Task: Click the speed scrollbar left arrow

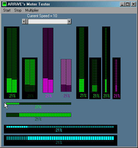Action: point(24,22)
